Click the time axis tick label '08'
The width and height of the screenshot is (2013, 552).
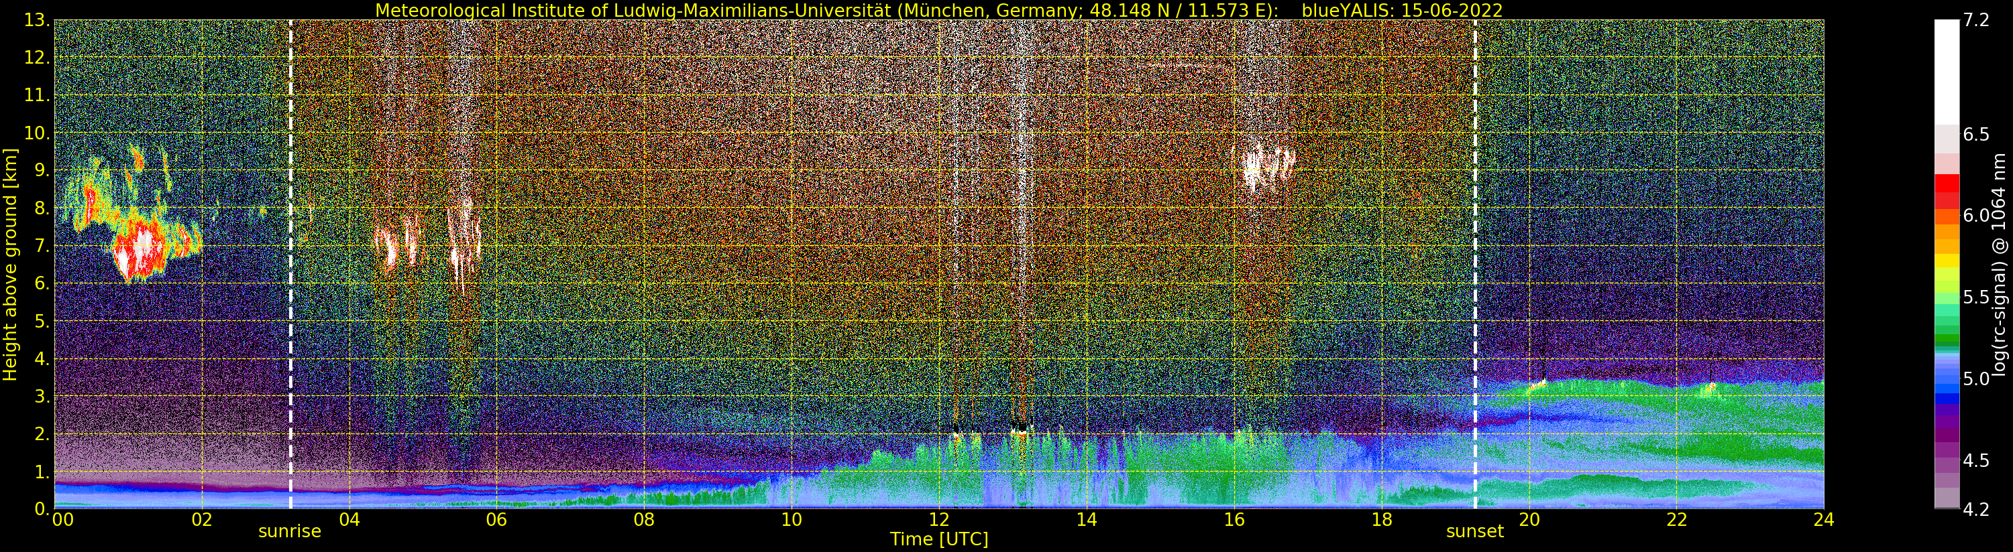tap(644, 520)
